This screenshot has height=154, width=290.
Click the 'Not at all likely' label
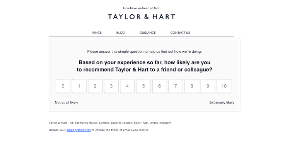pyautogui.click(x=67, y=102)
